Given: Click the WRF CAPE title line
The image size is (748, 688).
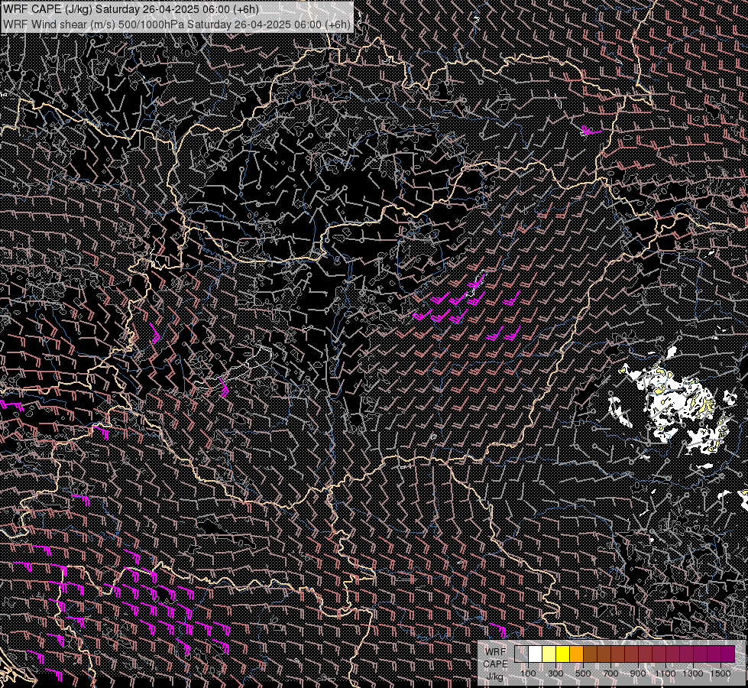Looking at the screenshot, I should click(131, 9).
